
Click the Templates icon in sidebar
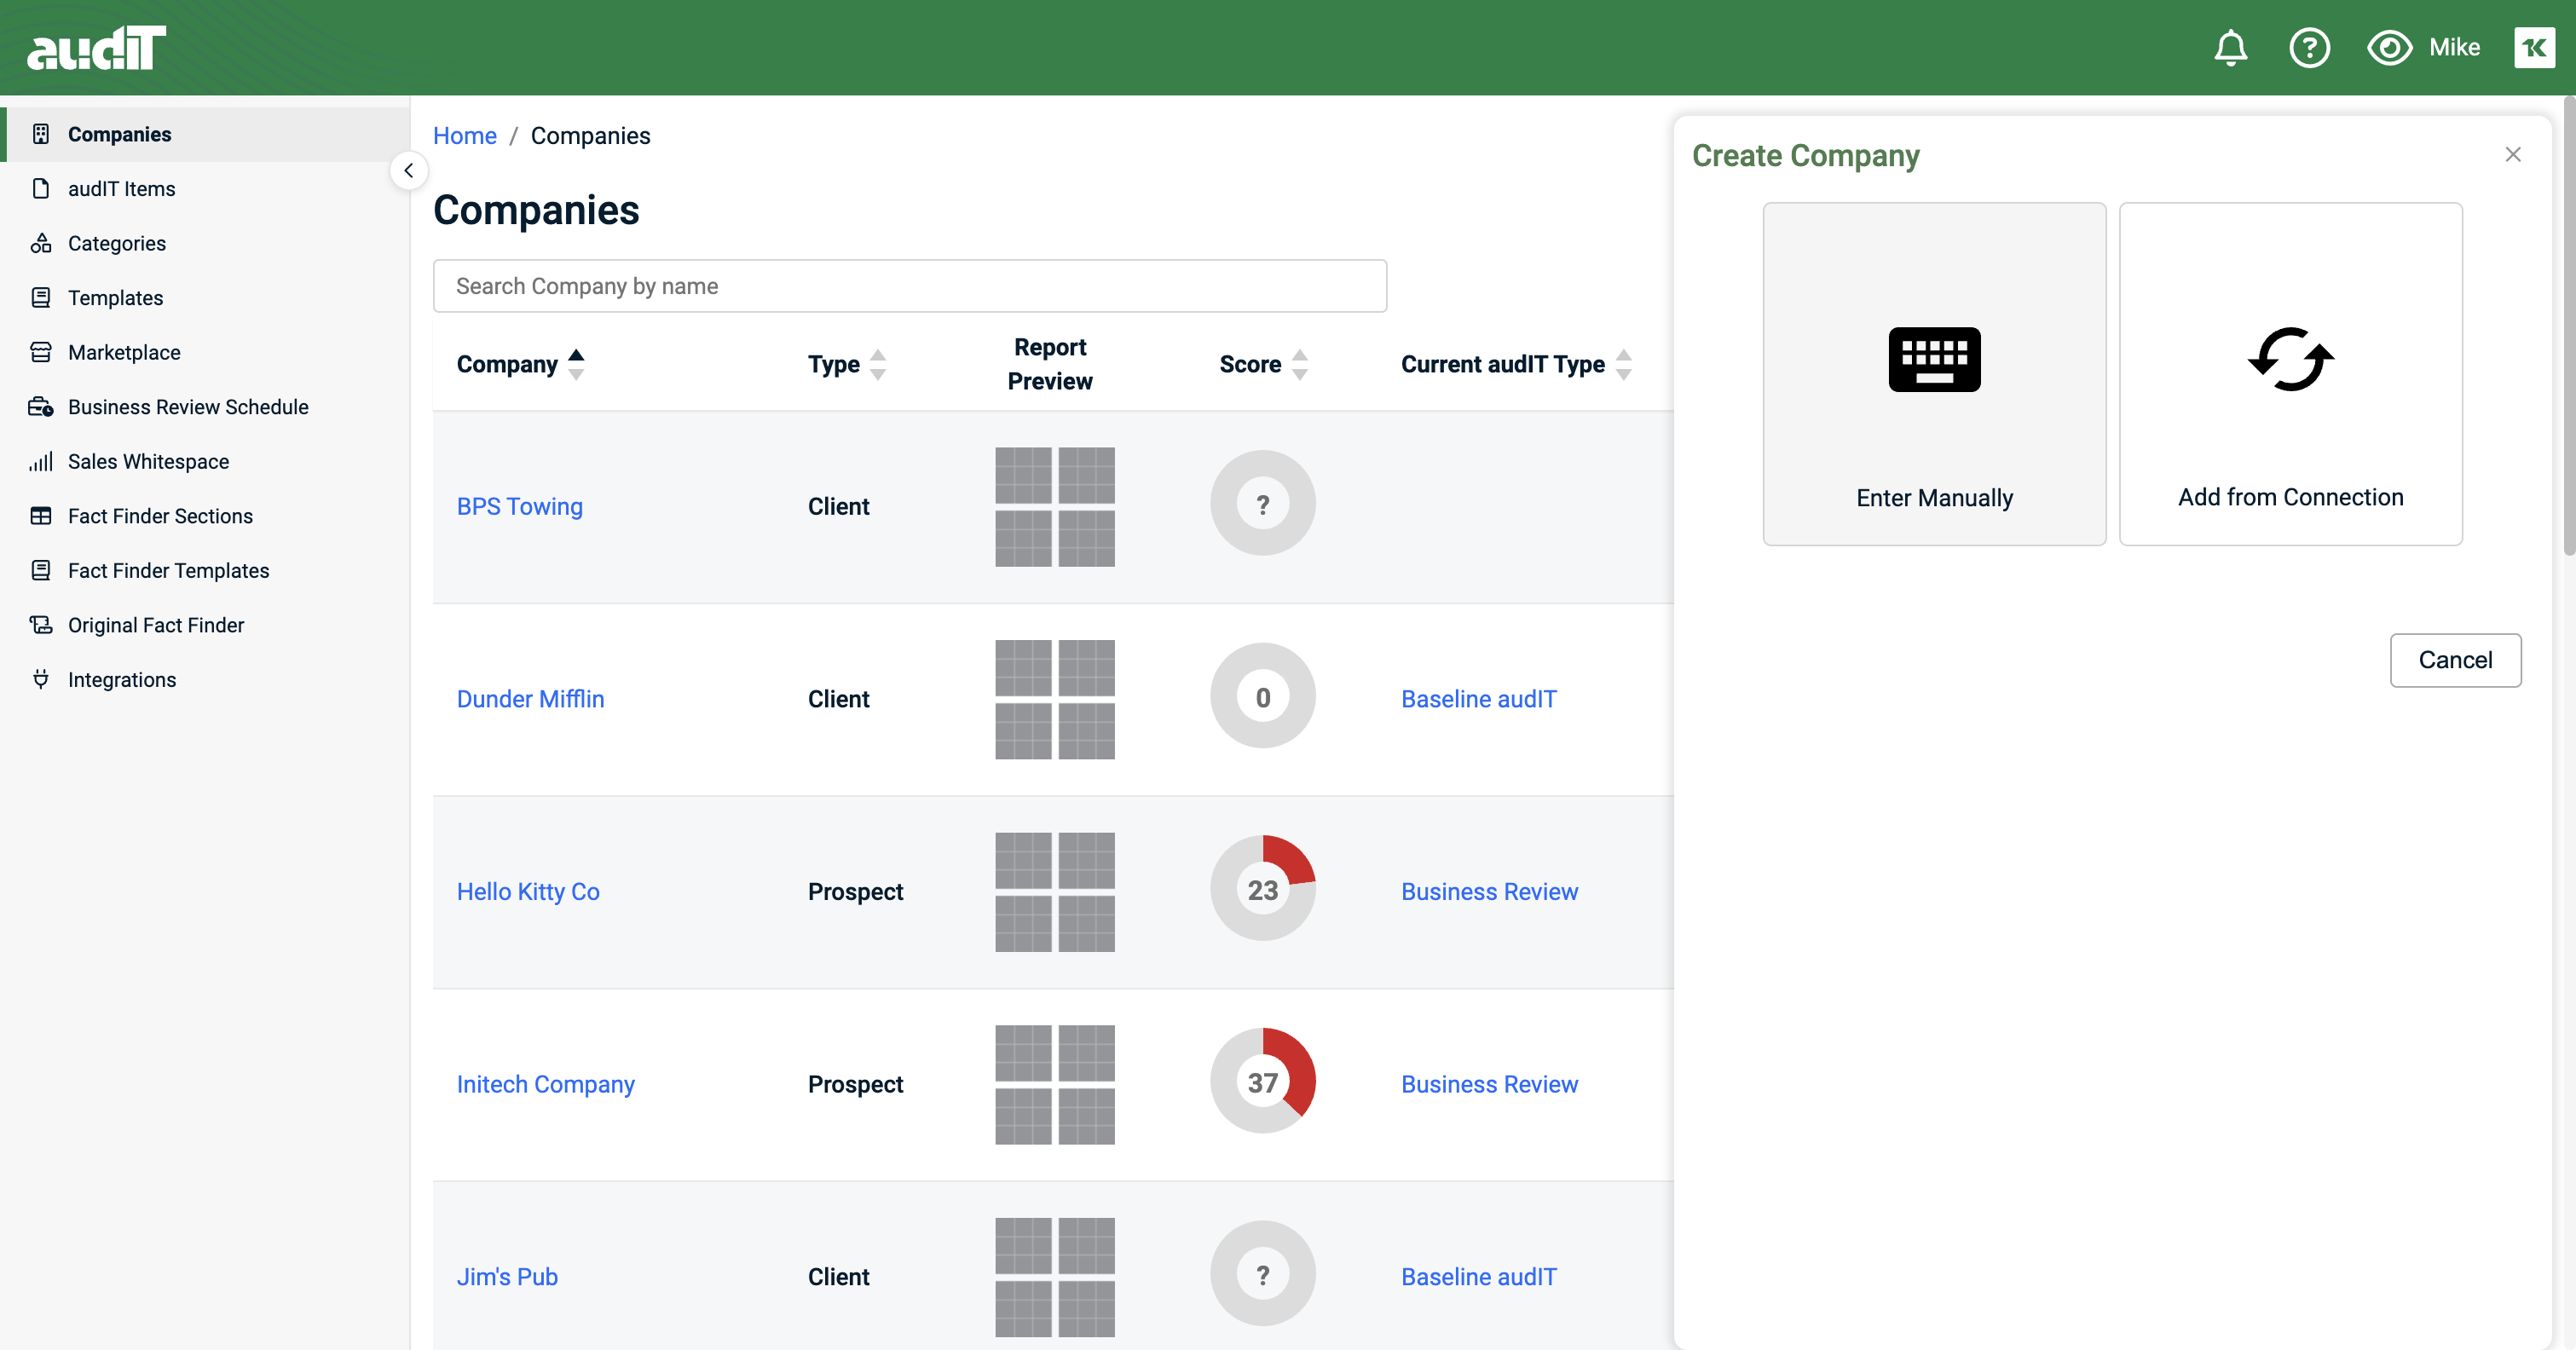pos(41,298)
